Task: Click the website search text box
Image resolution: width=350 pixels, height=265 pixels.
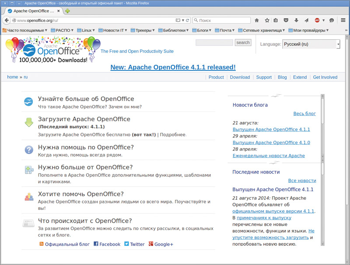Action: click(214, 42)
